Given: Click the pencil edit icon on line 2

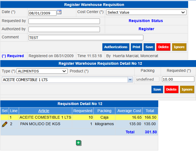Looking at the screenshot, I should click(5, 124).
